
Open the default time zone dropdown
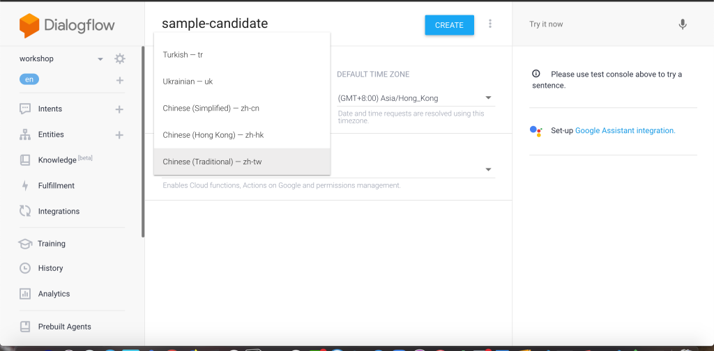(x=488, y=98)
